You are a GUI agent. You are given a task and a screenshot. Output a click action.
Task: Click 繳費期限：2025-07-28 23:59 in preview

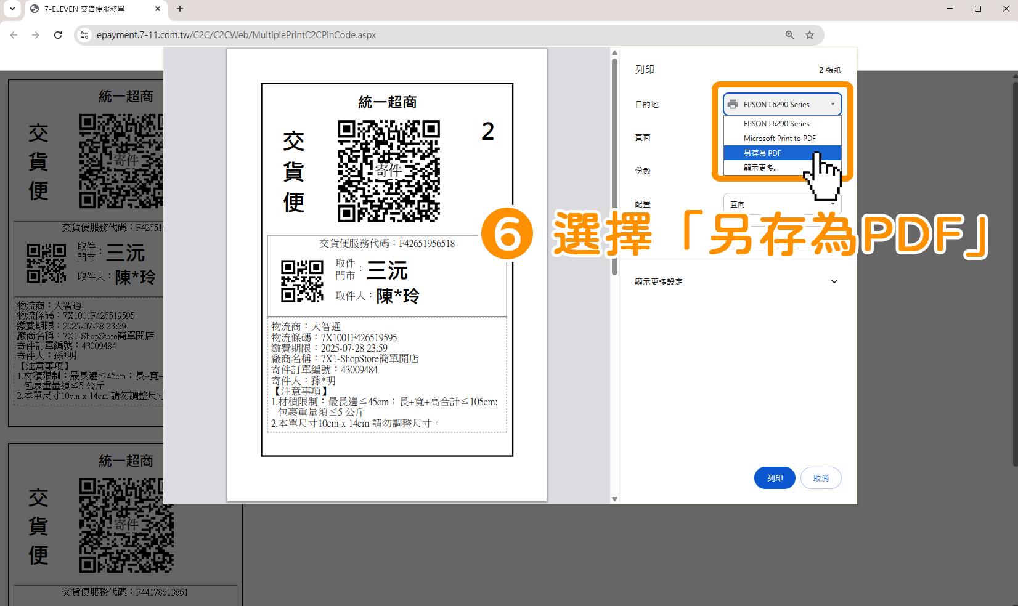pos(329,348)
